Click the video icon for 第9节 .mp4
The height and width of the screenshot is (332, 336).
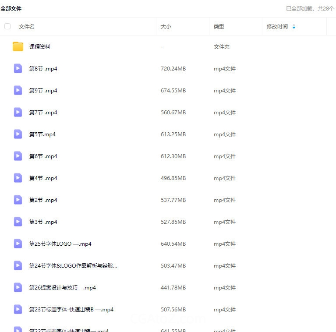pos(18,90)
